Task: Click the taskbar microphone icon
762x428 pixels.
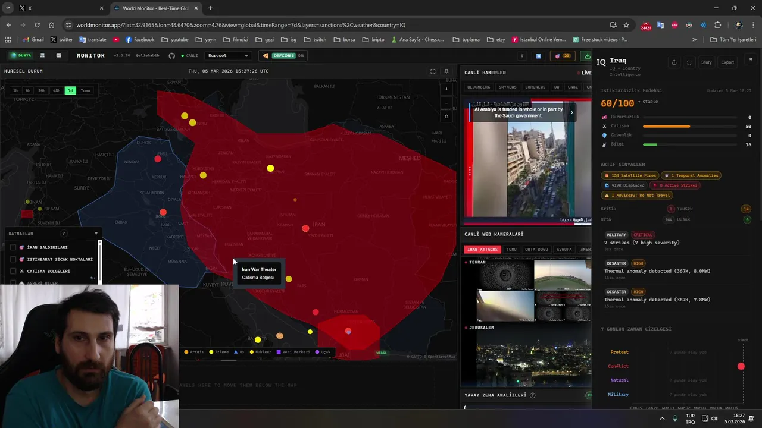Action: pos(674,418)
